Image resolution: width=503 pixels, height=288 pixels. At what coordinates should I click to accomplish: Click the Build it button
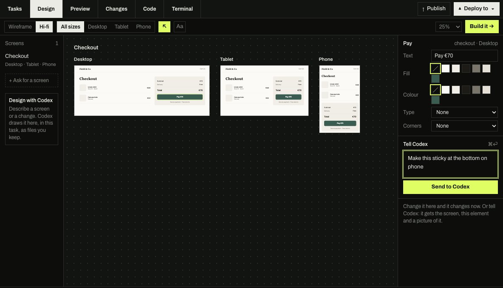coord(482,26)
